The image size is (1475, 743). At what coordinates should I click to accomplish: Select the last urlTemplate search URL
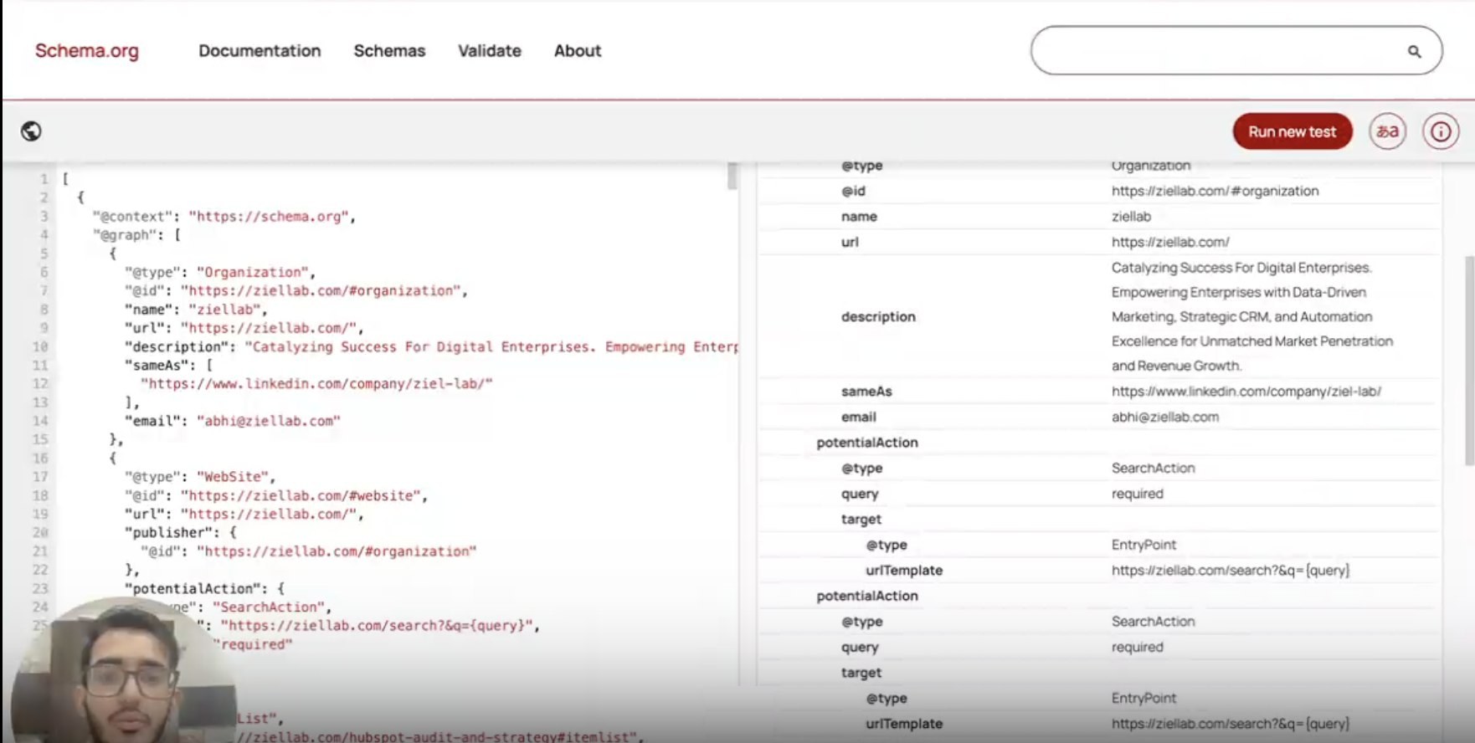[1231, 724]
